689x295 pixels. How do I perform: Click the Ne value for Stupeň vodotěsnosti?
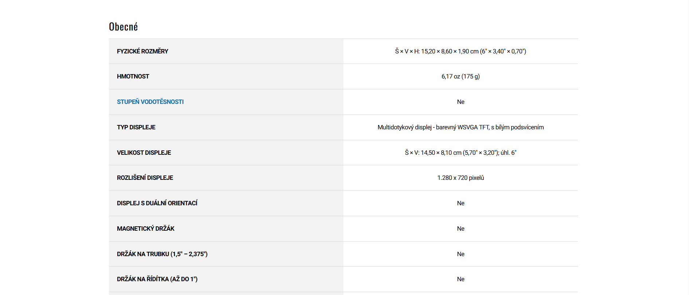[461, 102]
